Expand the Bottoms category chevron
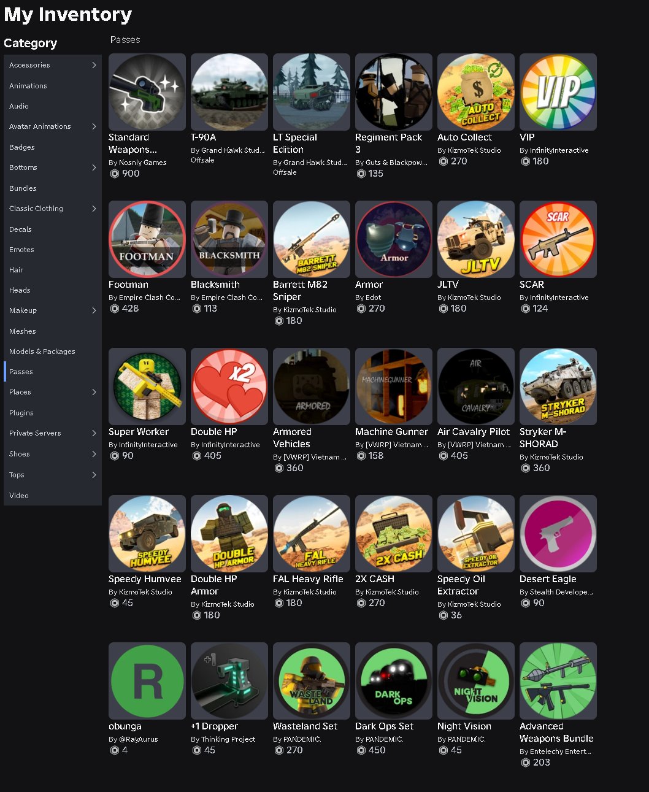The image size is (649, 792). pos(94,167)
